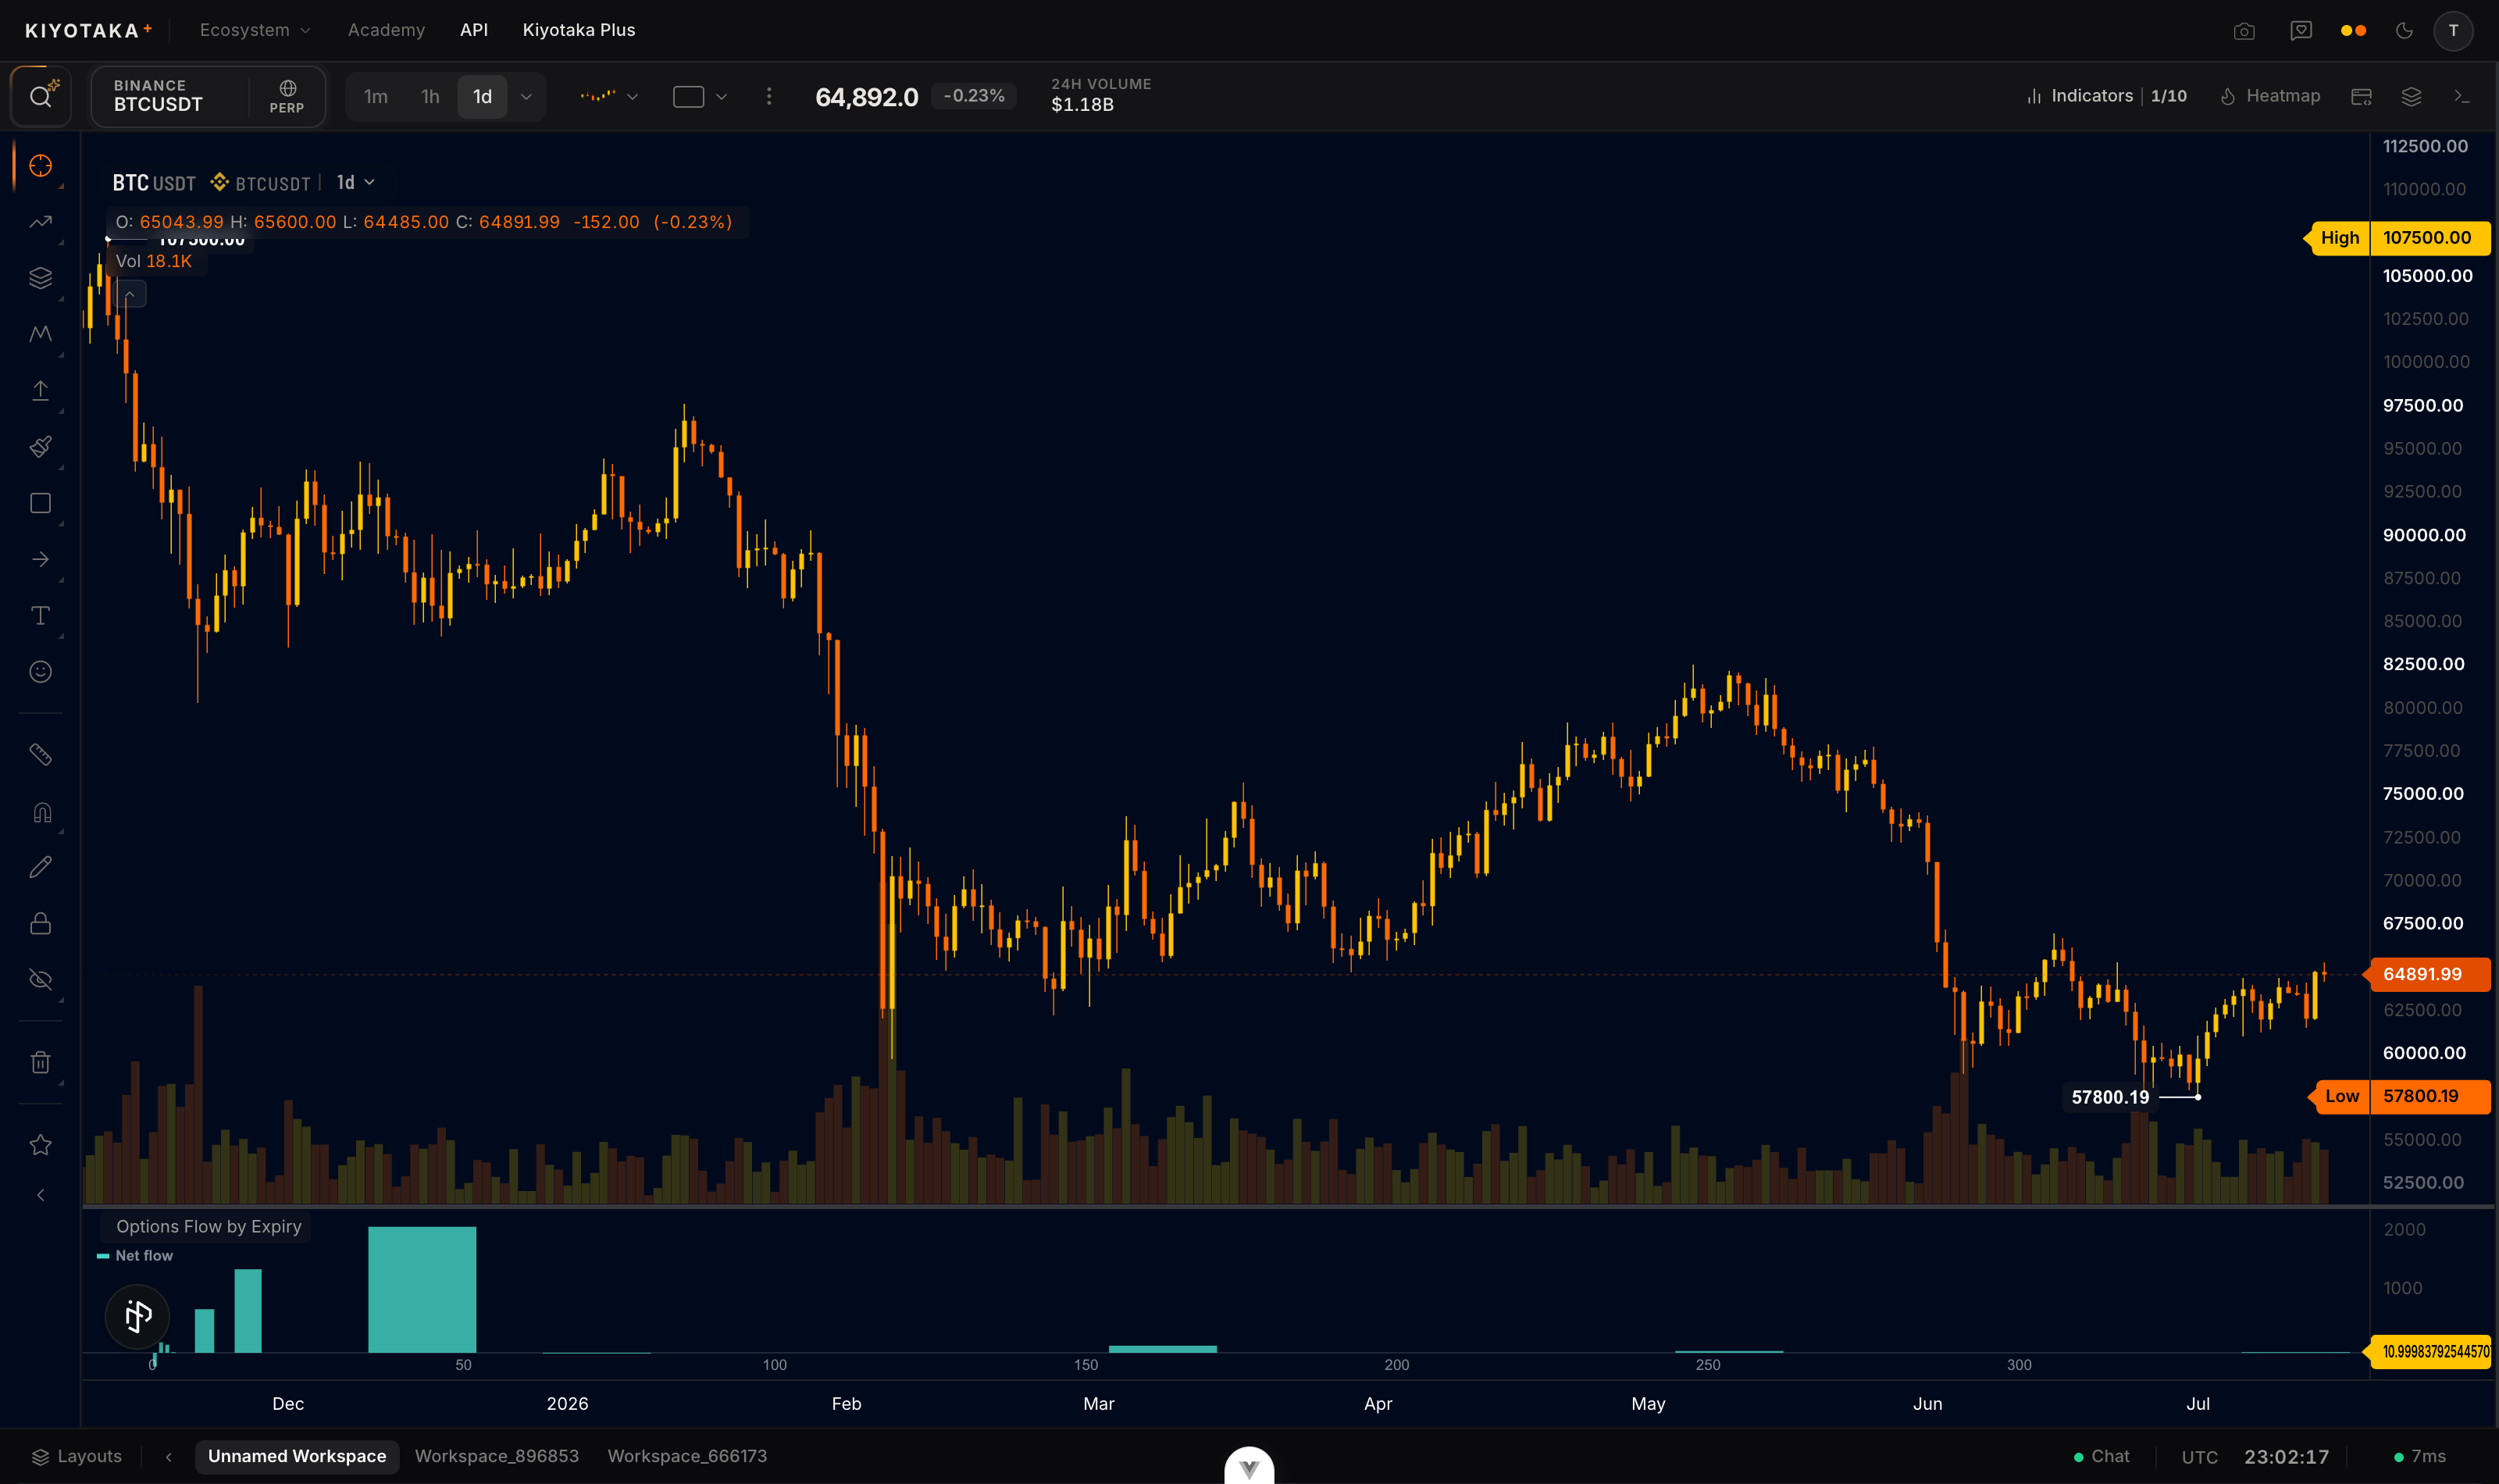Open the order panel layout icon
2499x1484 pixels.
point(2361,96)
